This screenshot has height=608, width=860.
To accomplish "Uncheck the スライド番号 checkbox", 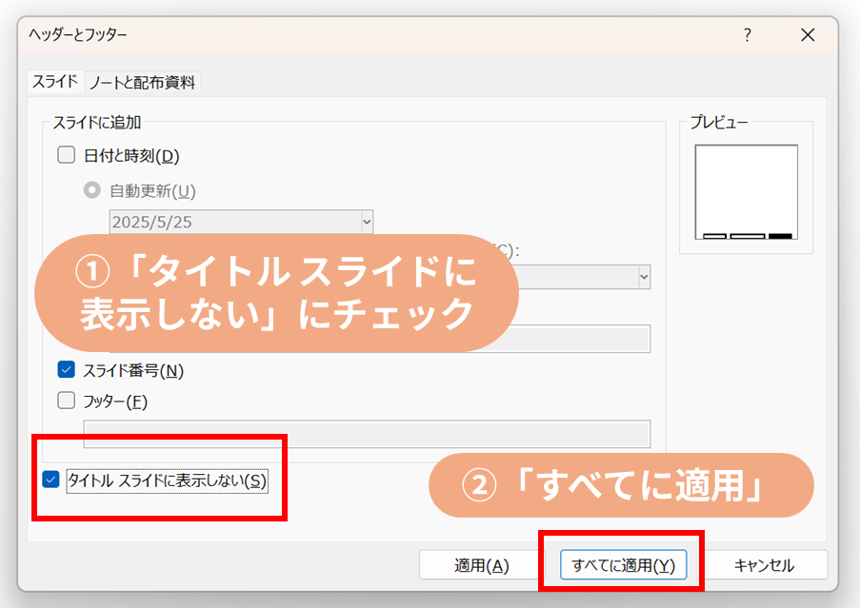I will pyautogui.click(x=67, y=370).
